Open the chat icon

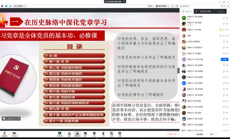(x=85, y=134)
